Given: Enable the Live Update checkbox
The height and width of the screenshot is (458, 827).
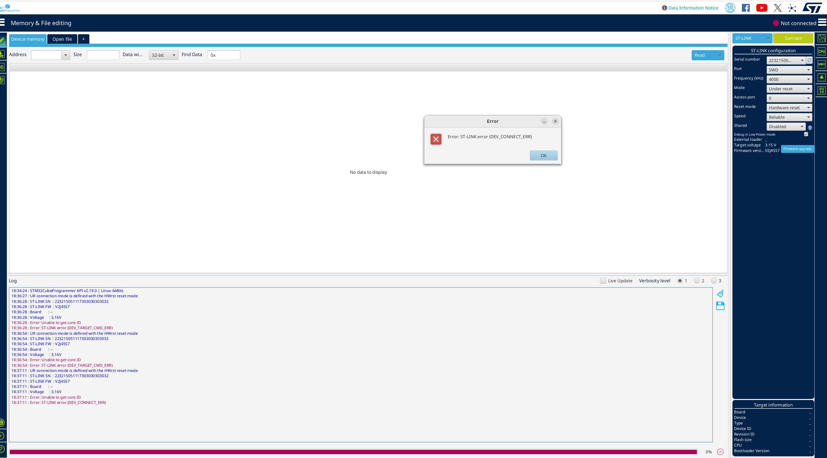Looking at the screenshot, I should click(x=603, y=281).
